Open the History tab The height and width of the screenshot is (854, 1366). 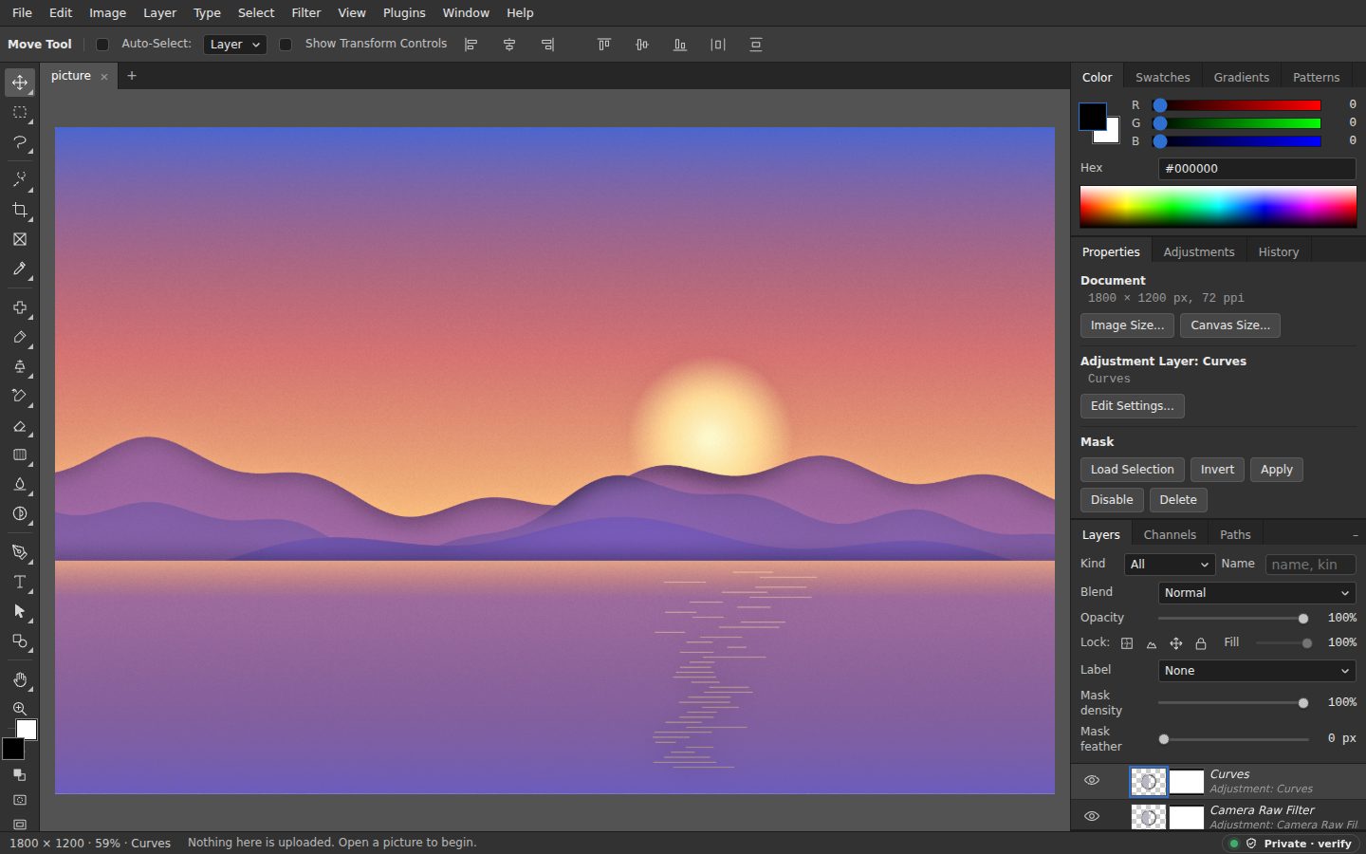tap(1279, 252)
